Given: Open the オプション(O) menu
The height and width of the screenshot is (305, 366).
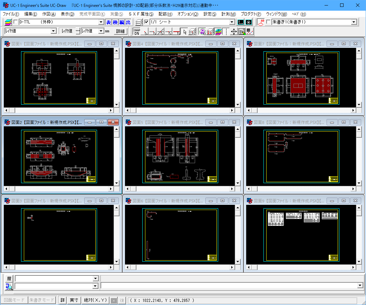Looking at the screenshot, I should (x=187, y=14).
